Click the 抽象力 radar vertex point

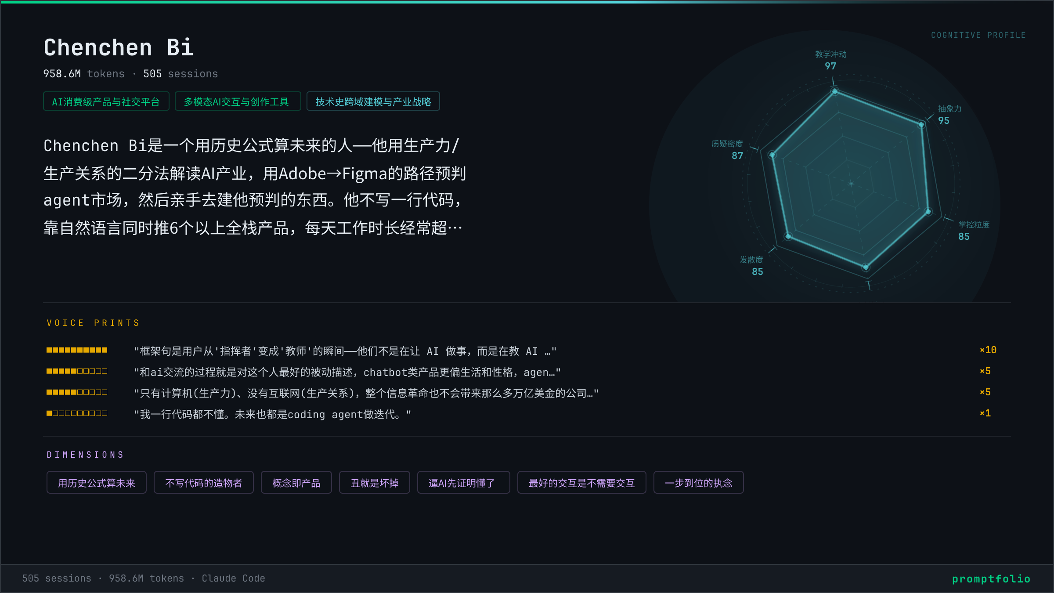click(921, 125)
